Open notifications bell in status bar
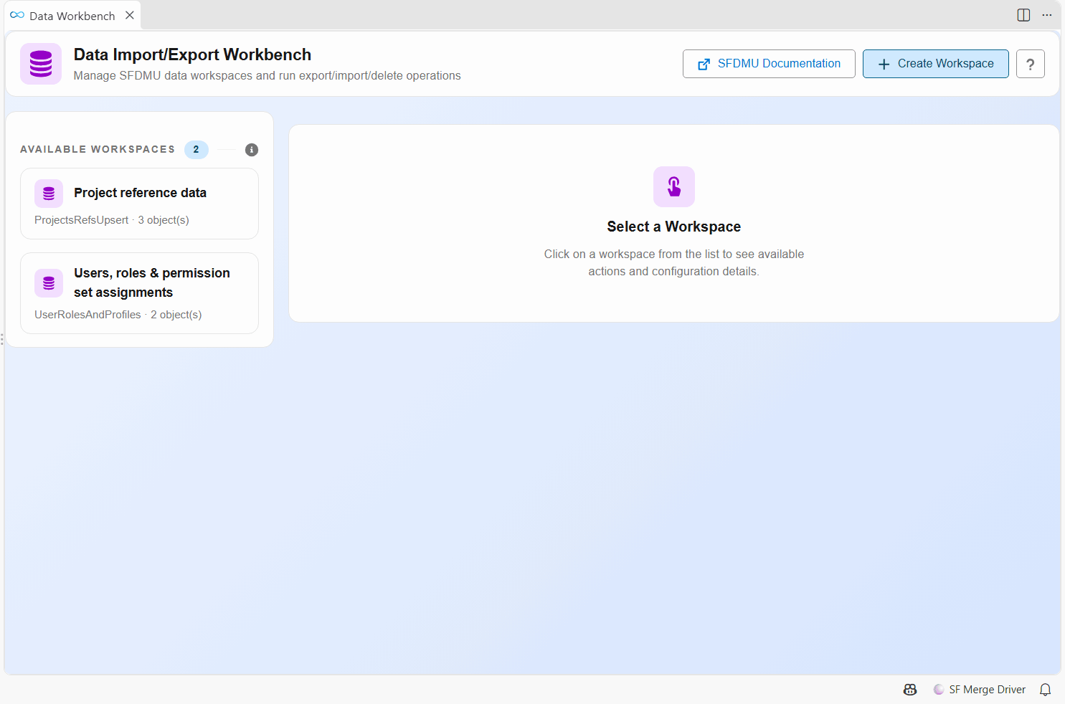The image size is (1065, 704). coord(1046,690)
